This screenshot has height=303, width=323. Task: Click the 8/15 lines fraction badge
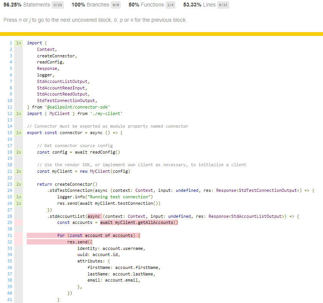[223, 5]
